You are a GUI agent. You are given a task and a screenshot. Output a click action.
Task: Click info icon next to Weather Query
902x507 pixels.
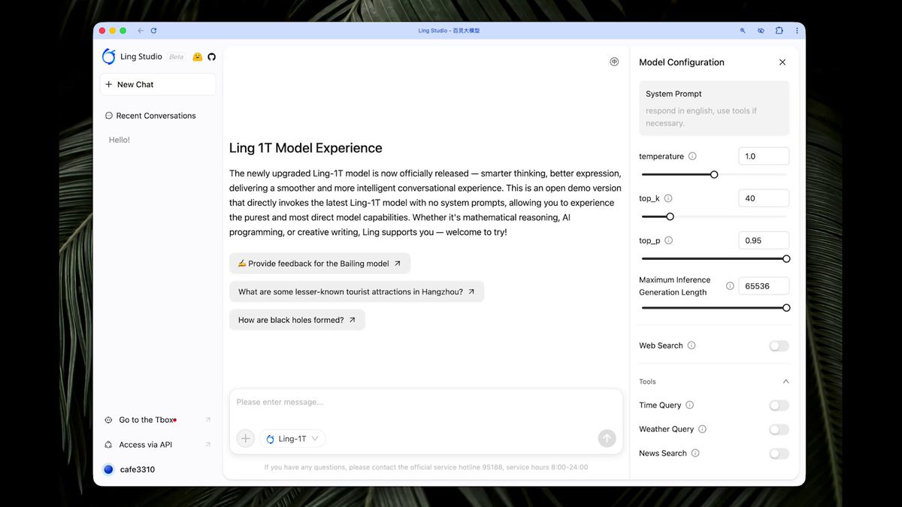702,429
